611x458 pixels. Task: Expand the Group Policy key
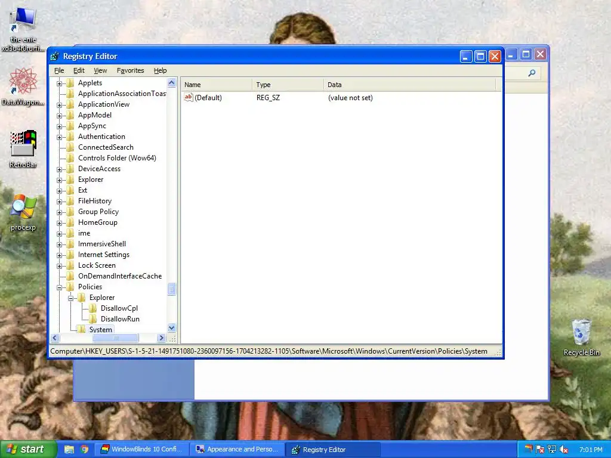[x=59, y=212]
